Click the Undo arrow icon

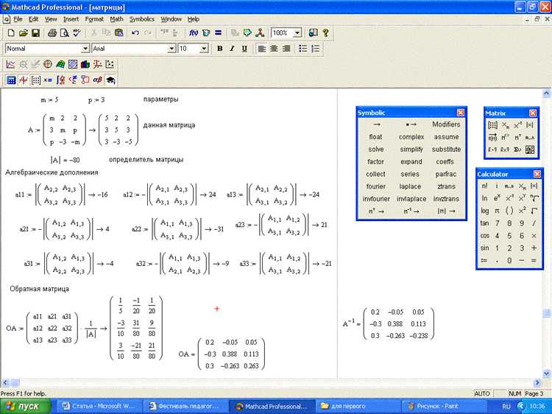coord(135,33)
